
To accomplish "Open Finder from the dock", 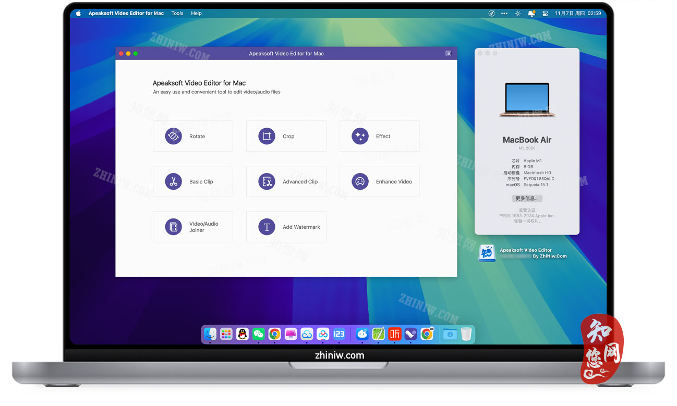I will (x=210, y=334).
